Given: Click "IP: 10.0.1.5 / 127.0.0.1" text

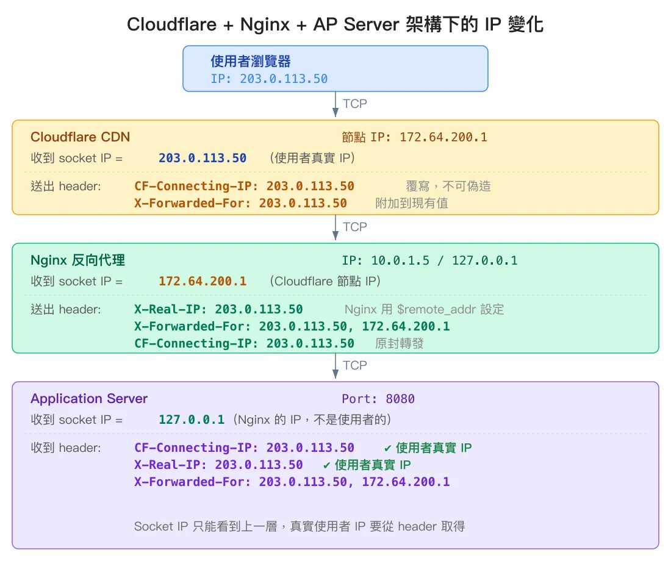Looking at the screenshot, I should [x=429, y=260].
